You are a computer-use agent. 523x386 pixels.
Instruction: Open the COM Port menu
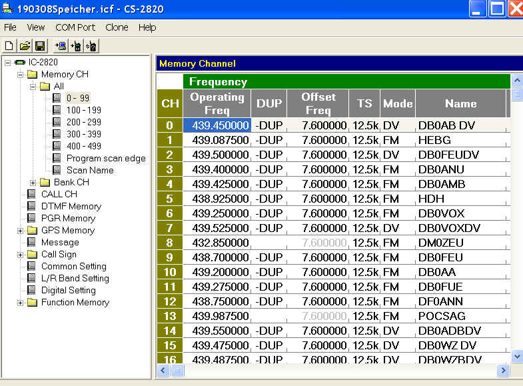click(75, 27)
